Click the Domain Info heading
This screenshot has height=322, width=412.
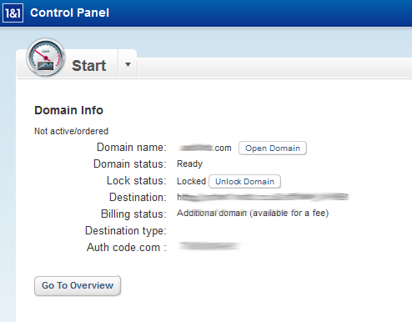click(x=68, y=110)
